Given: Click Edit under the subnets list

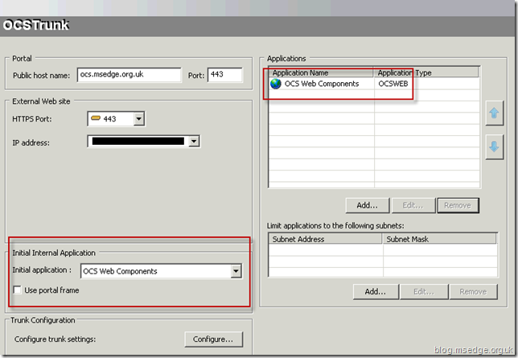Looking at the screenshot, I should 424,291.
